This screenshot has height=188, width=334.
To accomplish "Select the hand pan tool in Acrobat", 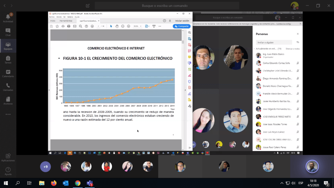I will 117,26.
